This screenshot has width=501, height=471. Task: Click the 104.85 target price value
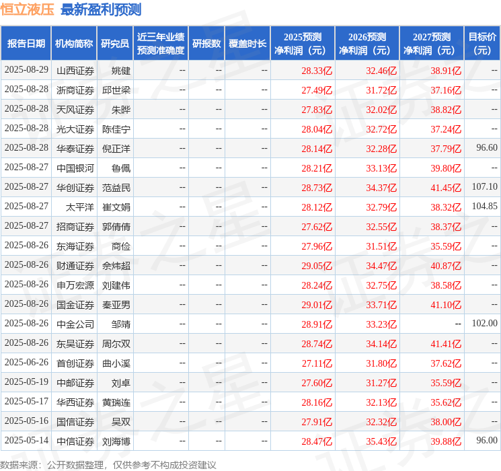click(485, 206)
